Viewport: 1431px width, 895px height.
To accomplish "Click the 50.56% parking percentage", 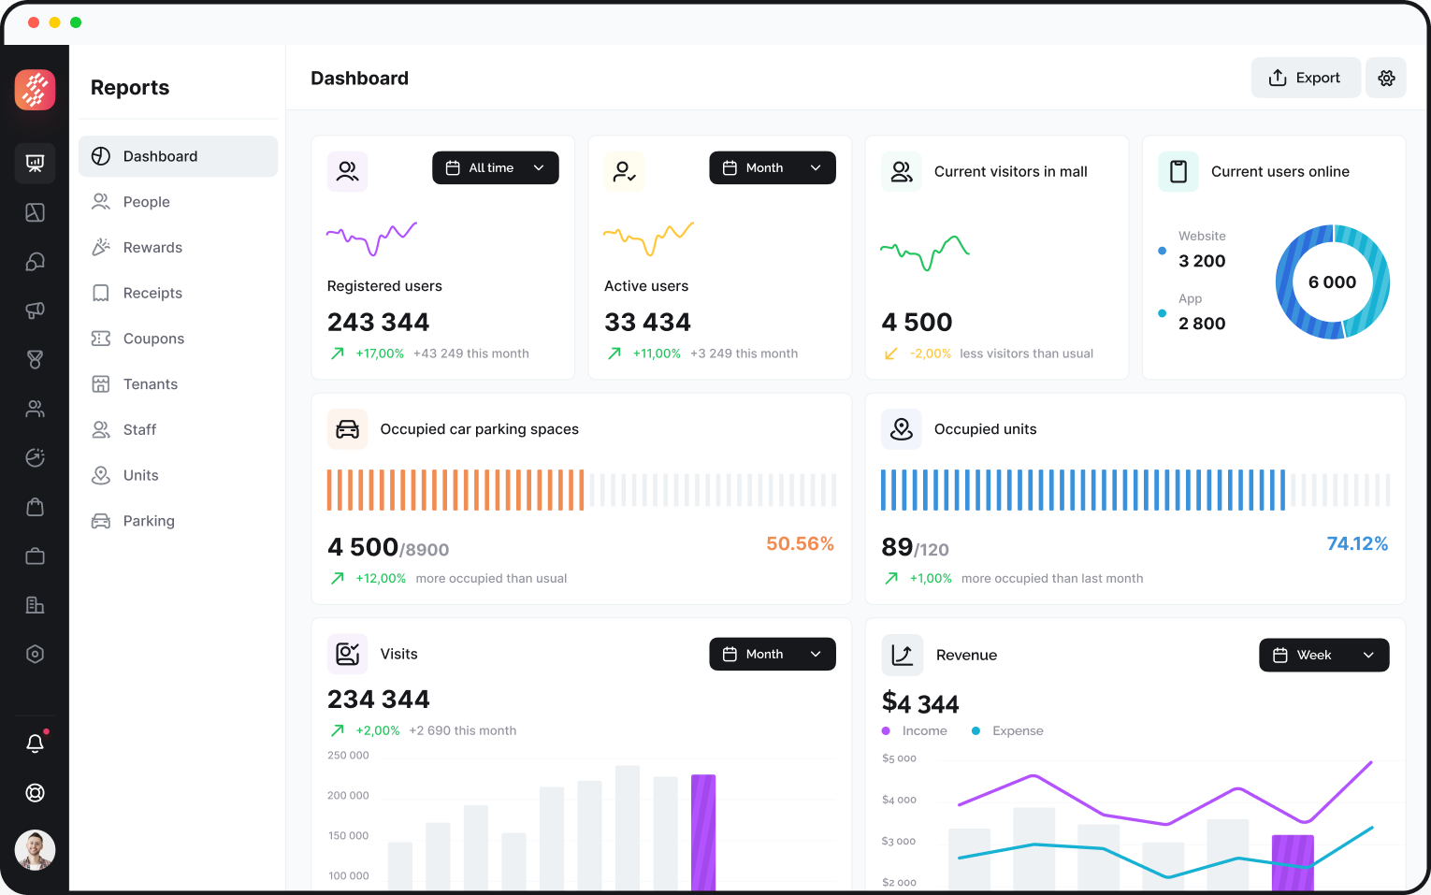I will [800, 543].
